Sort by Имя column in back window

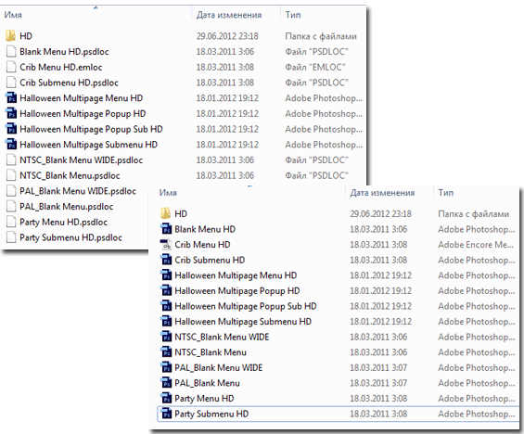click(x=13, y=15)
